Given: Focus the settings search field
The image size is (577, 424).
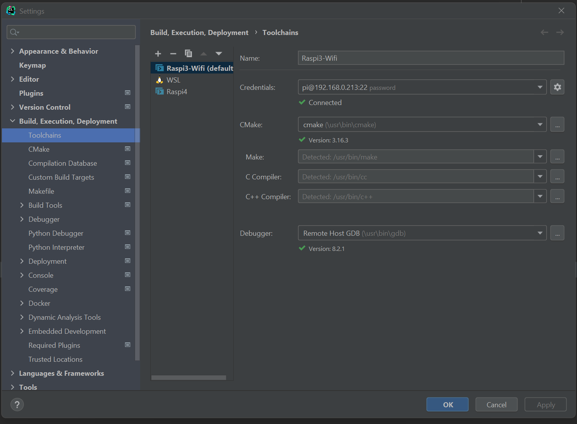Looking at the screenshot, I should click(71, 32).
